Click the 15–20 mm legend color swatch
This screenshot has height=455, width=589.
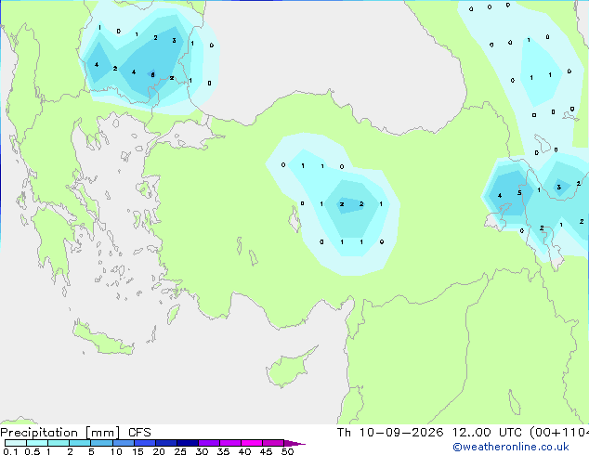coord(145,443)
